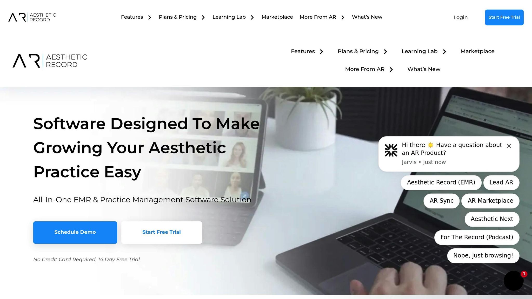Expand lower Learning Lab menu chevron
The width and height of the screenshot is (532, 299).
click(444, 52)
